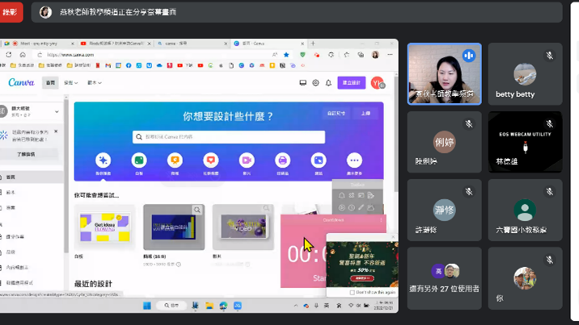Expand the team switcher chevron in Canva sidebar
The height and width of the screenshot is (325, 579).
pos(57,111)
